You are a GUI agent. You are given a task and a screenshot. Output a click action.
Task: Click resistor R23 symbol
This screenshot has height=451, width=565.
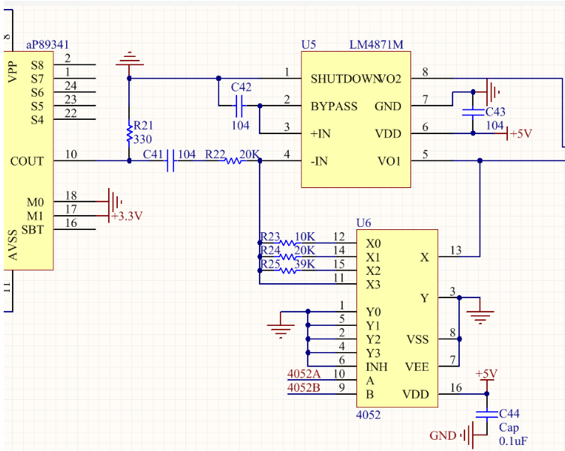pyautogui.click(x=287, y=243)
